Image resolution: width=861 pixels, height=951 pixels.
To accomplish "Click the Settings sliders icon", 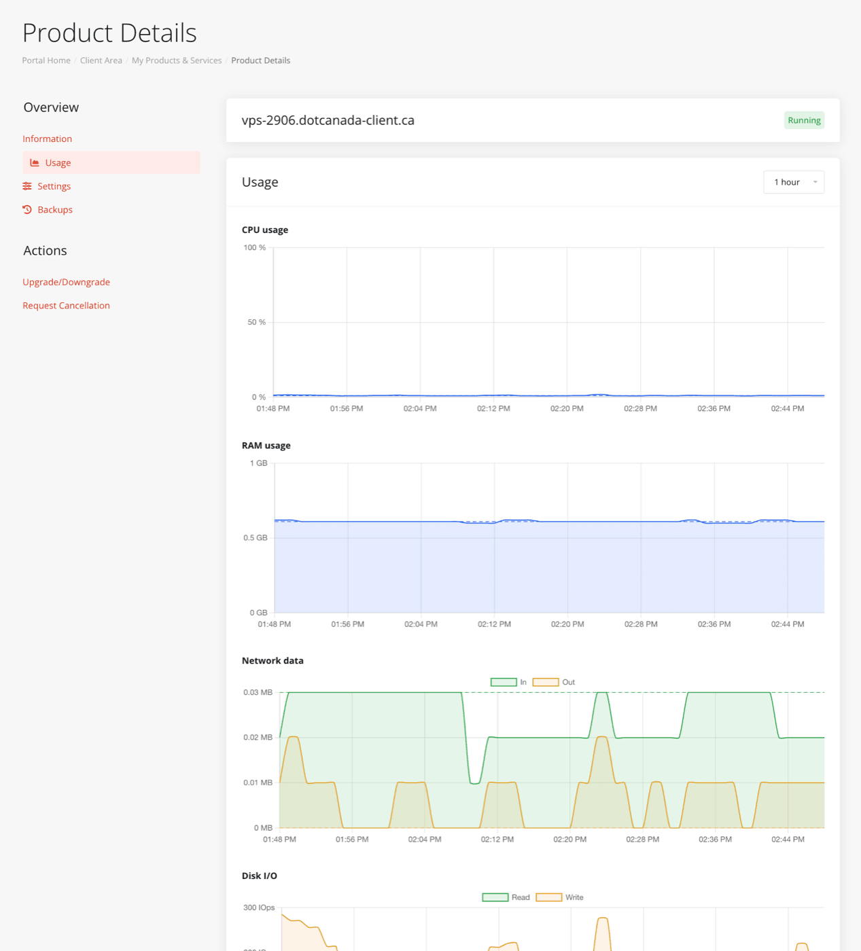I will 27,186.
